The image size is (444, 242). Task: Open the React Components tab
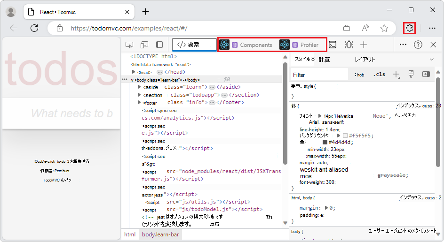coord(246,45)
